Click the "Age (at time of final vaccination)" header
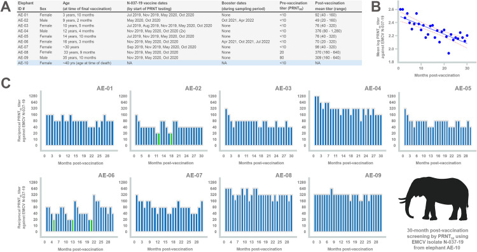 [87, 6]
